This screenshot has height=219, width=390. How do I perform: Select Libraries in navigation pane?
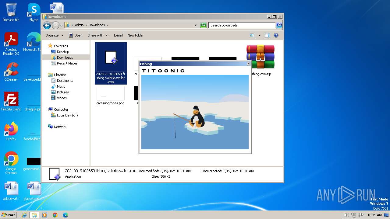60,75
